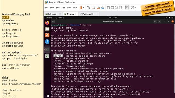The image size is (175, 98).
Task: Click the 'apt vs apt-get' heading
Action: click(11, 52)
